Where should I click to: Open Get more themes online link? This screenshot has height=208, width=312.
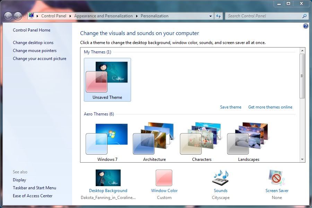pyautogui.click(x=270, y=107)
